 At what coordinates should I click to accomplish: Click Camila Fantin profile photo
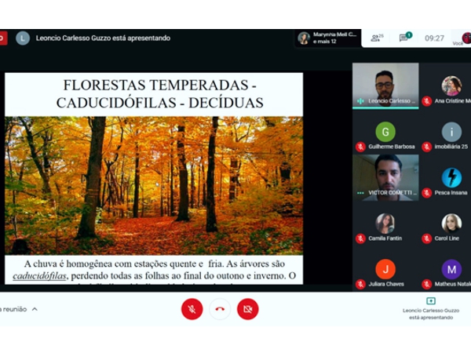[385, 224]
